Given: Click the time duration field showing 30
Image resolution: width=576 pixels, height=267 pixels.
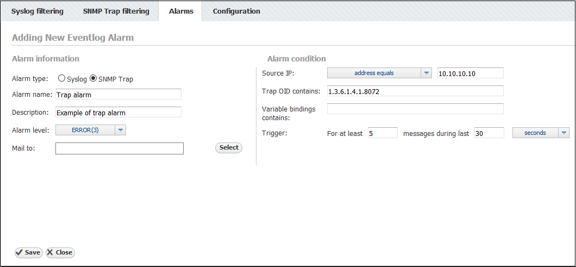Looking at the screenshot, I should coord(489,133).
